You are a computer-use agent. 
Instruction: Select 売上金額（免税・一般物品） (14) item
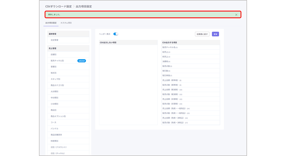point(191,108)
